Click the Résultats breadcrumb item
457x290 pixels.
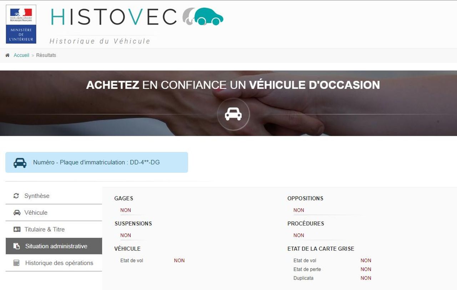pos(46,55)
